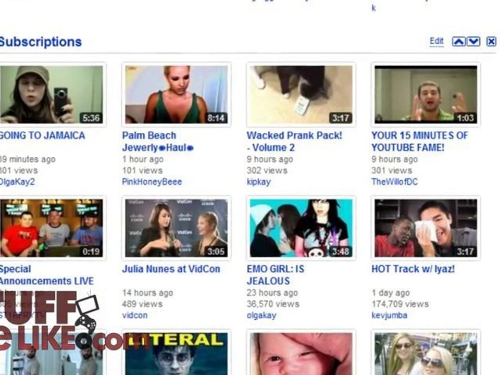Open Julia Nunes at VidCon thumbnail
Viewport: 500px width, 375px height.
(177, 228)
